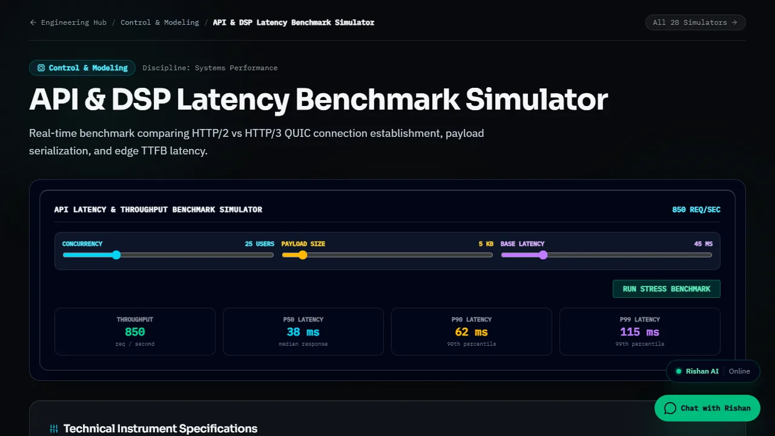Click the back arrow beside Engineering Hub
The image size is (775, 436).
tap(33, 22)
